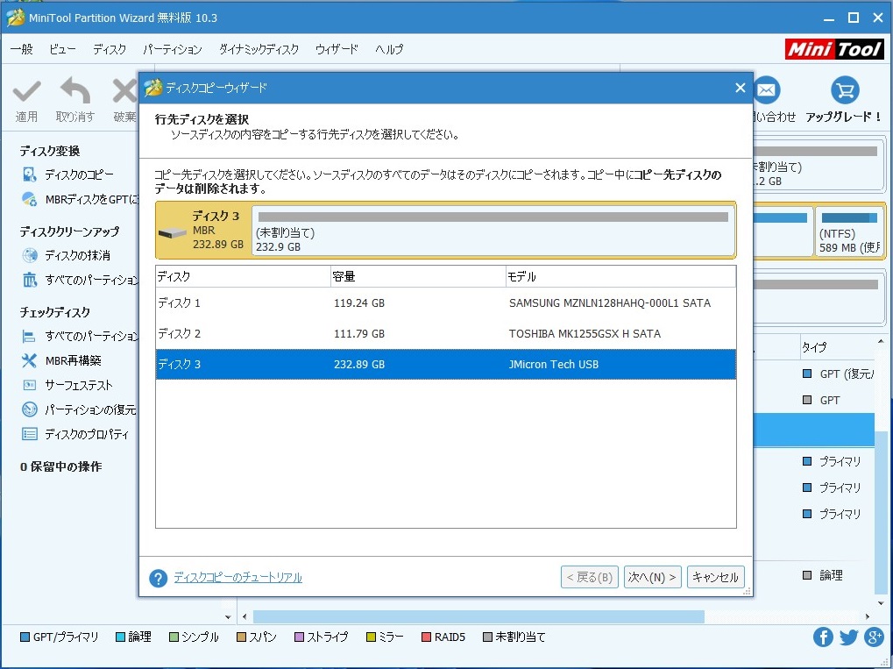893x669 pixels.
Task: Select Disk 1 Samsung row in list
Action: [445, 303]
